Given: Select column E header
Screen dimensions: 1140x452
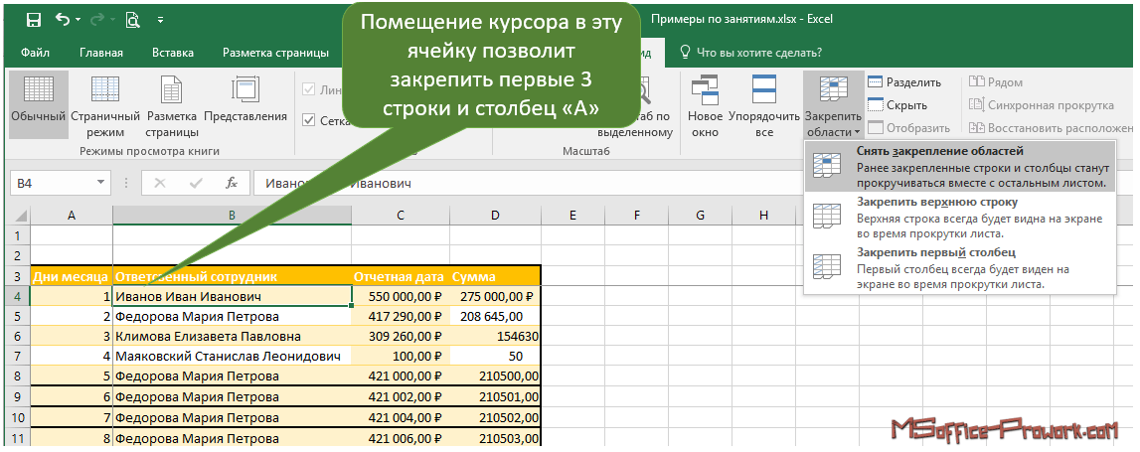Looking at the screenshot, I should 572,216.
